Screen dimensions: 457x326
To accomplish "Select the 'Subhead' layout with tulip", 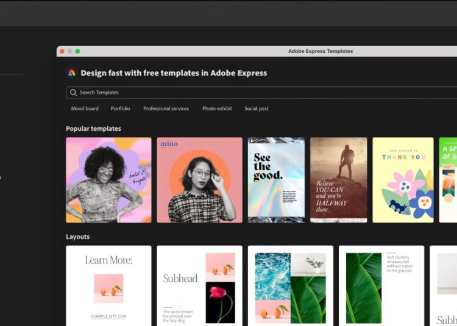I will pos(199,286).
